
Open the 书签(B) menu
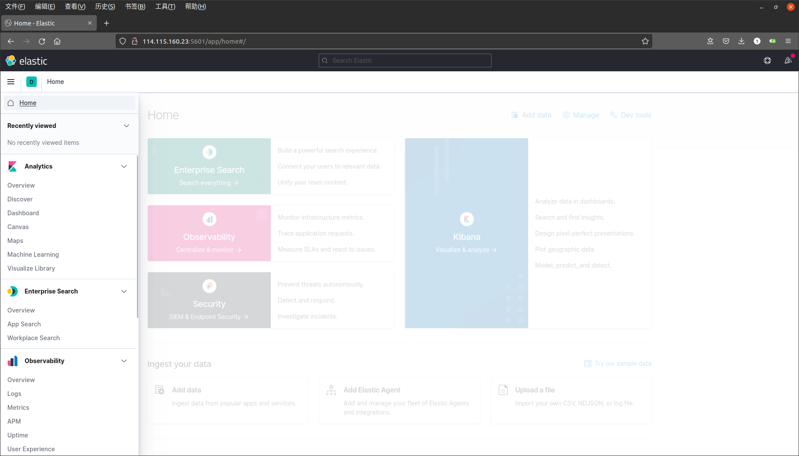(135, 6)
